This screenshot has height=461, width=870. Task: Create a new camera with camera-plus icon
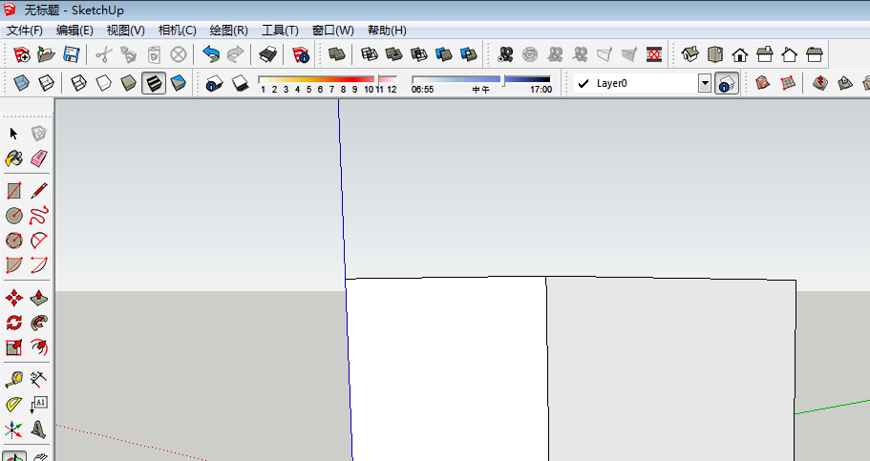coord(505,54)
